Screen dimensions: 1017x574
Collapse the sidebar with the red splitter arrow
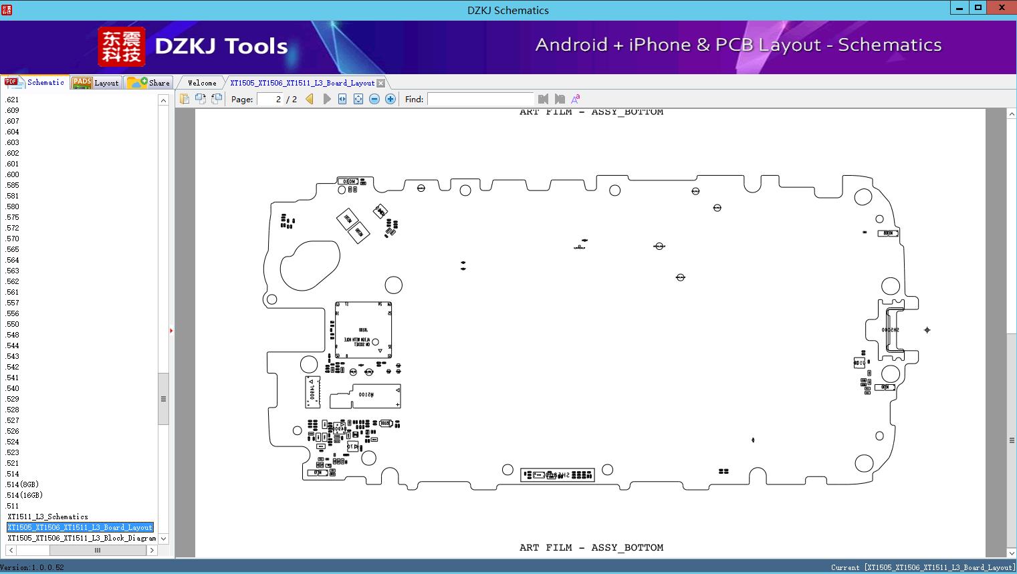(171, 330)
